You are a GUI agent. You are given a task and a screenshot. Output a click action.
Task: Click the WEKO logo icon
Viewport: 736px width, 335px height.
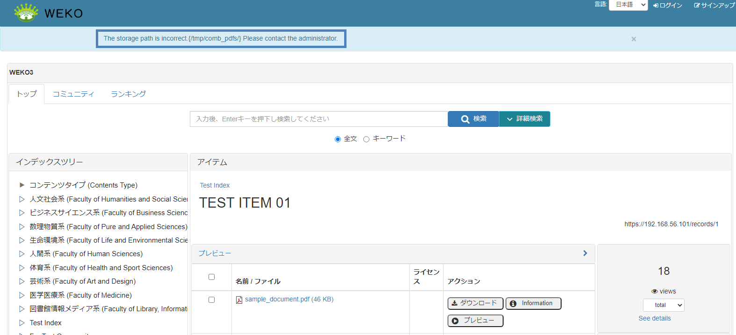click(x=26, y=13)
